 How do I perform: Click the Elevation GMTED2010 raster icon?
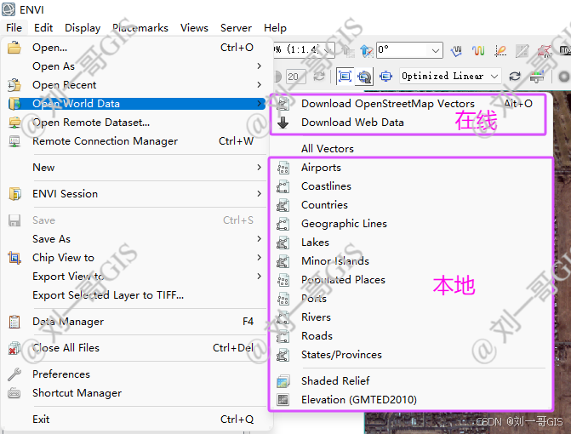click(x=283, y=400)
